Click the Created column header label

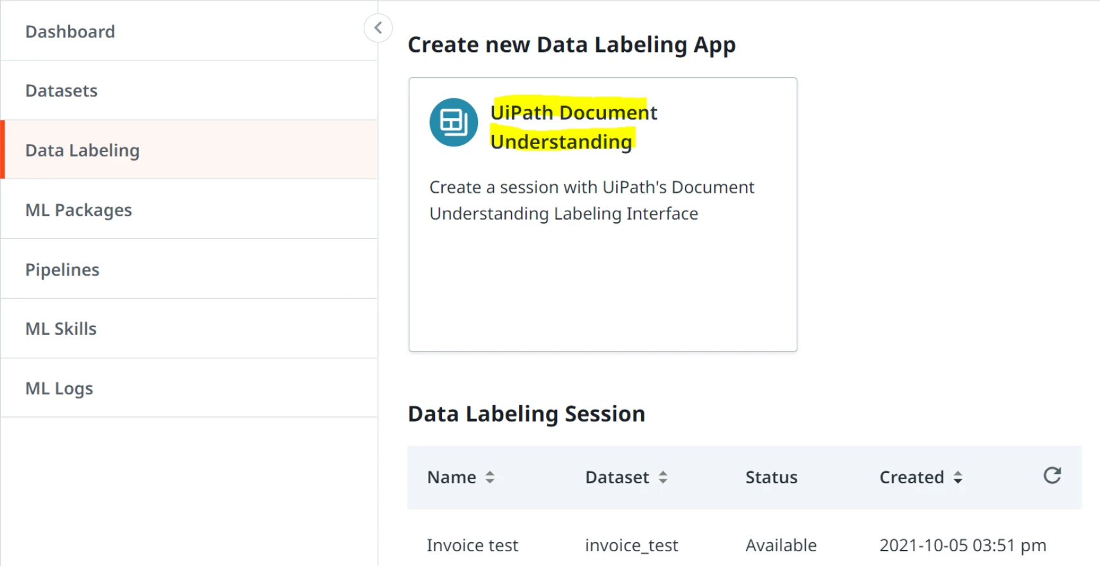(911, 477)
